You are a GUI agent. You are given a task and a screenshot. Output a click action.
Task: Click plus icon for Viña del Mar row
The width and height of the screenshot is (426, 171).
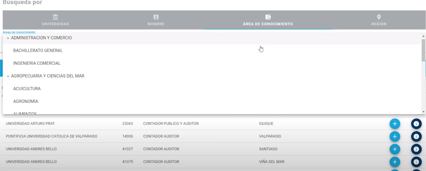(395, 162)
